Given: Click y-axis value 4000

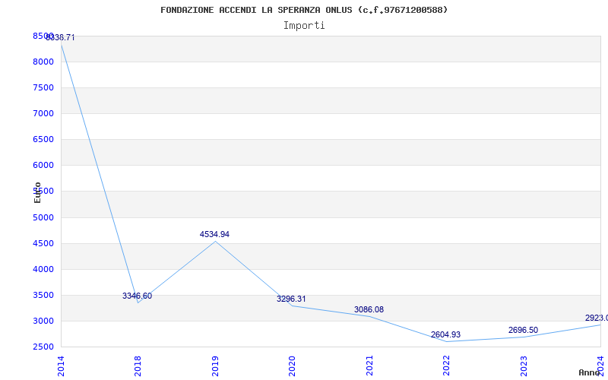Looking at the screenshot, I should [43, 269].
